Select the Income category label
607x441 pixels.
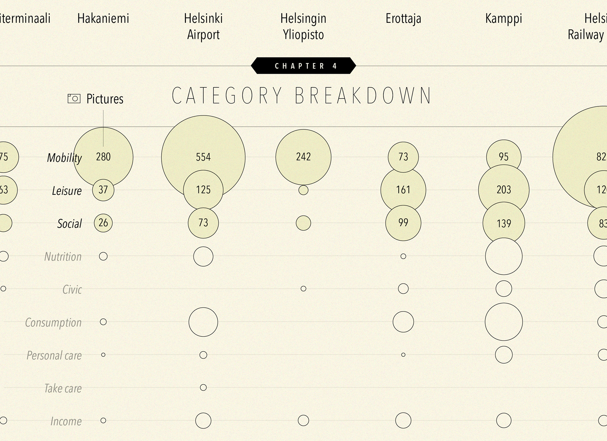point(66,421)
